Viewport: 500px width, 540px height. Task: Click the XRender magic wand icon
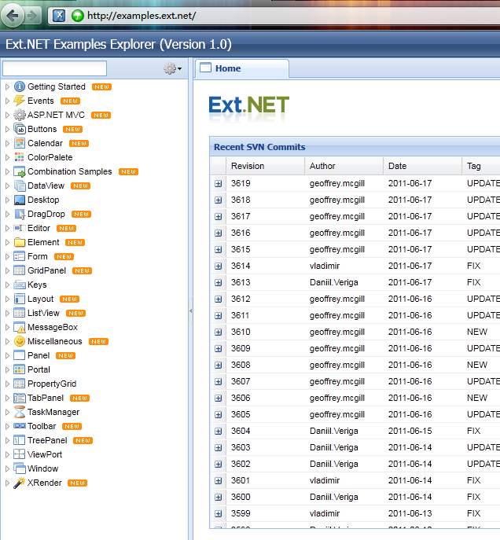pyautogui.click(x=20, y=483)
